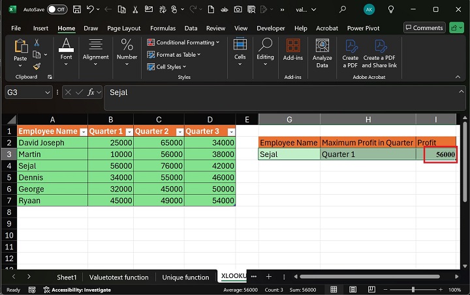
Task: Click the Cut scissors icon
Action: (x=37, y=43)
